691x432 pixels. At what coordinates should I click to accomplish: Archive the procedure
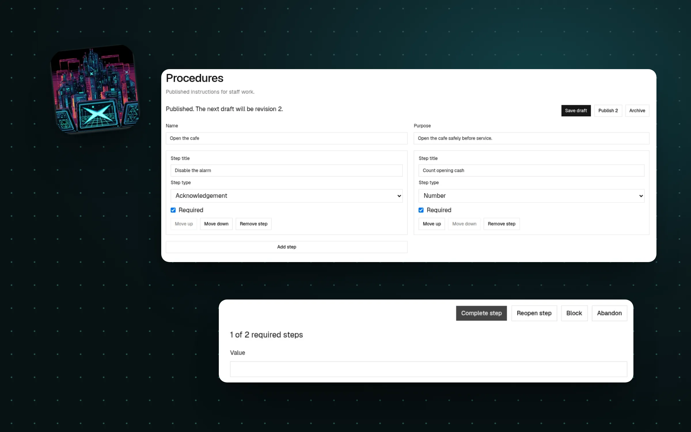pos(637,111)
